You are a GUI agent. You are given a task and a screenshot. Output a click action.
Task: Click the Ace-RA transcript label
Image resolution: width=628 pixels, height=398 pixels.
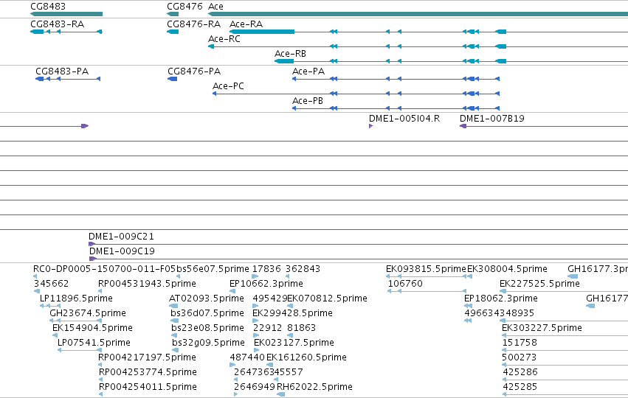pos(246,24)
